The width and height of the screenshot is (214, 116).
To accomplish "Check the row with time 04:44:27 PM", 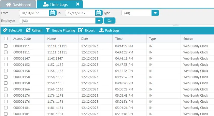I will tap(6, 46).
